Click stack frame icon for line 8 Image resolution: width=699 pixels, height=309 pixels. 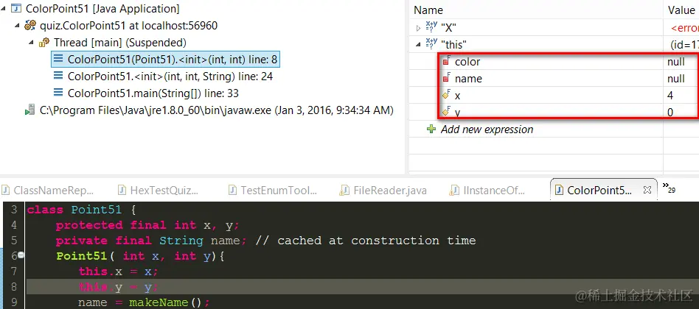[x=58, y=59]
